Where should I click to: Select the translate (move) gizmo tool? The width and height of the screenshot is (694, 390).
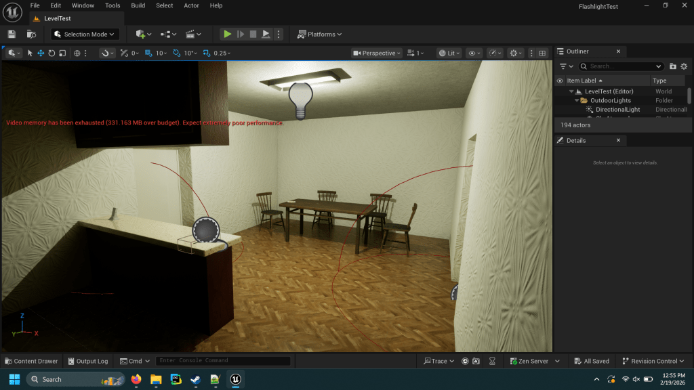pyautogui.click(x=41, y=53)
